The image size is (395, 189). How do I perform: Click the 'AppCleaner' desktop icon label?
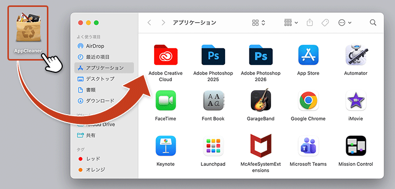click(x=28, y=51)
